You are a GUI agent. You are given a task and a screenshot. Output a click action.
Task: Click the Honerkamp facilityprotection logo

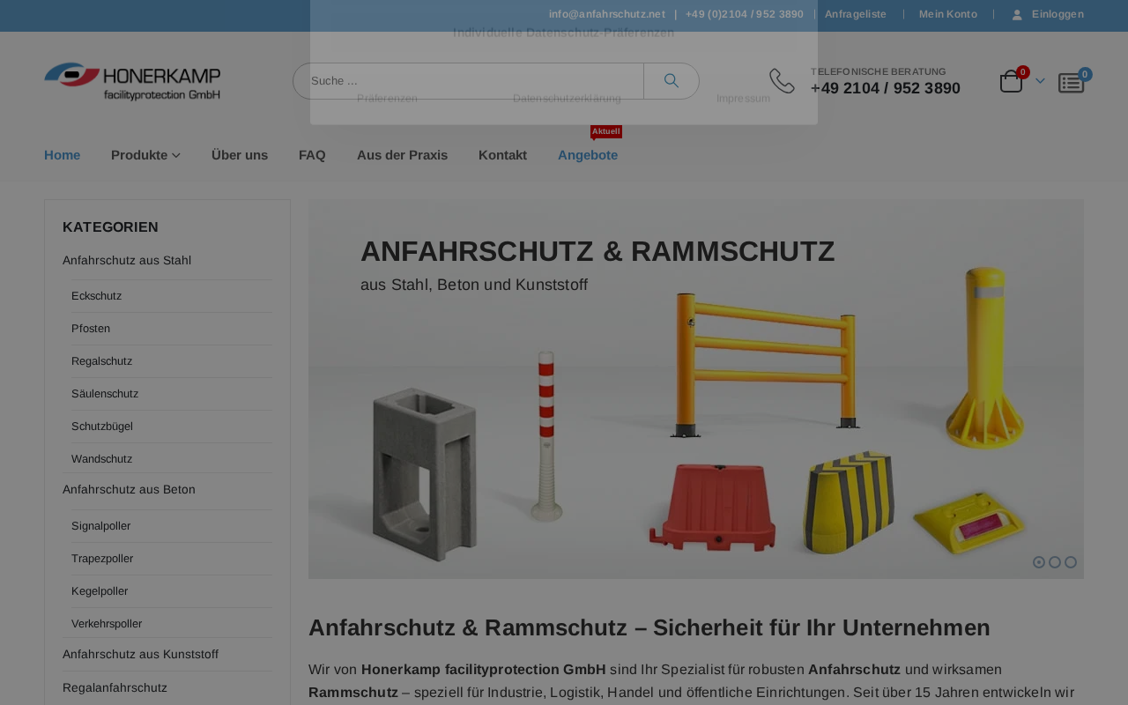132,81
